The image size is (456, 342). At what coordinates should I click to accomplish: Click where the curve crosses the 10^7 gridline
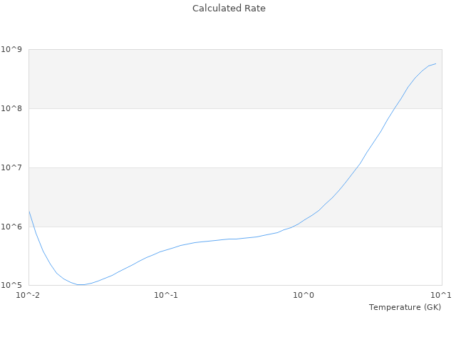tap(358, 167)
